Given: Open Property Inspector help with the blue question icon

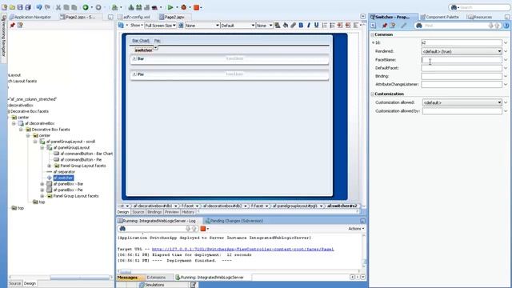Looking at the screenshot, I should (x=506, y=26).
